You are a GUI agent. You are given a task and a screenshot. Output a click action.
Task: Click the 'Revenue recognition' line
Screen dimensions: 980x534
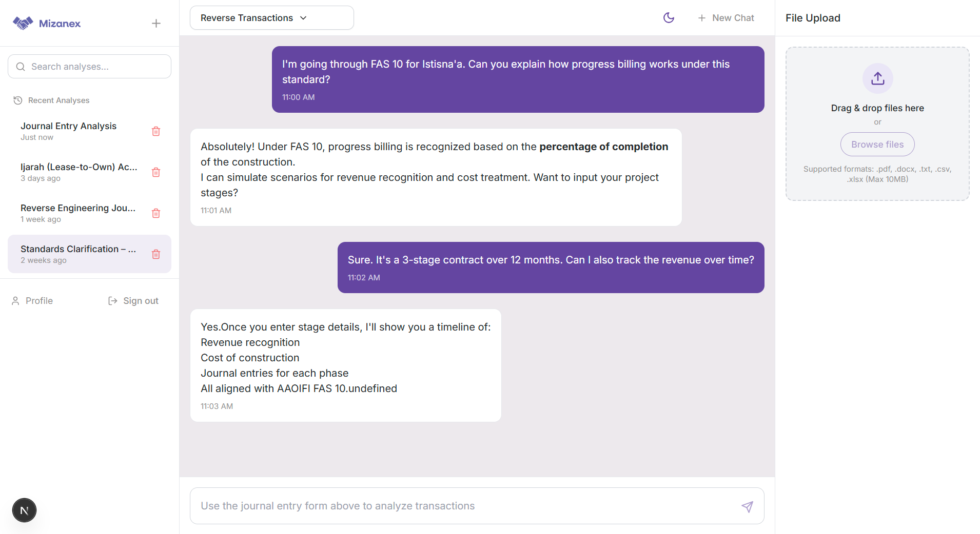tap(250, 342)
